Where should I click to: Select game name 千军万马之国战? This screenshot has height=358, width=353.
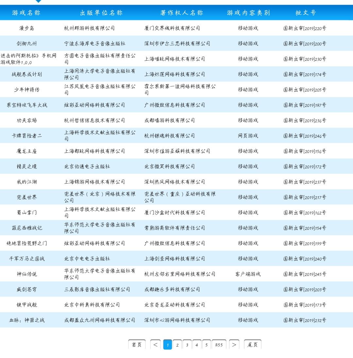(27, 259)
